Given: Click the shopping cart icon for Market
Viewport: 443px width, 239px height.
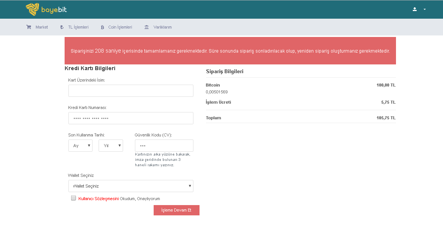Looking at the screenshot, I should (x=29, y=27).
